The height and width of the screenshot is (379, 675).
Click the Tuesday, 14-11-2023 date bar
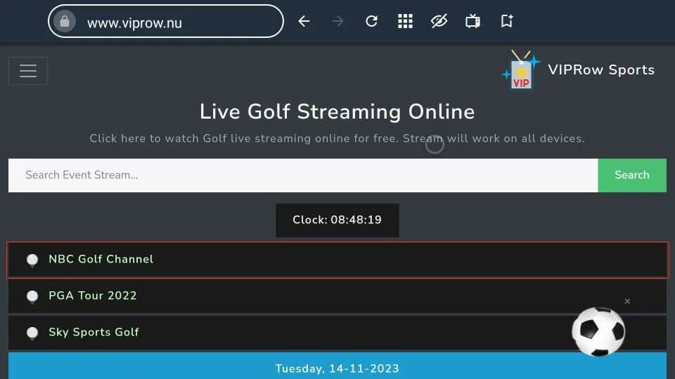(337, 366)
